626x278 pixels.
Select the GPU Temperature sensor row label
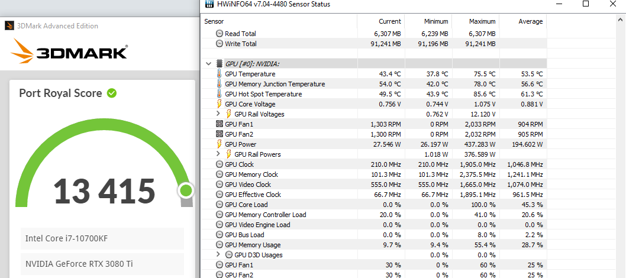click(x=250, y=74)
